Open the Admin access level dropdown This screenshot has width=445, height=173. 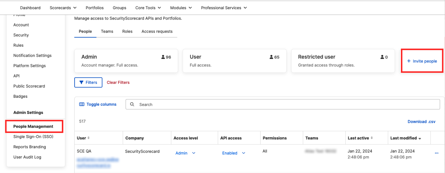pyautogui.click(x=193, y=153)
